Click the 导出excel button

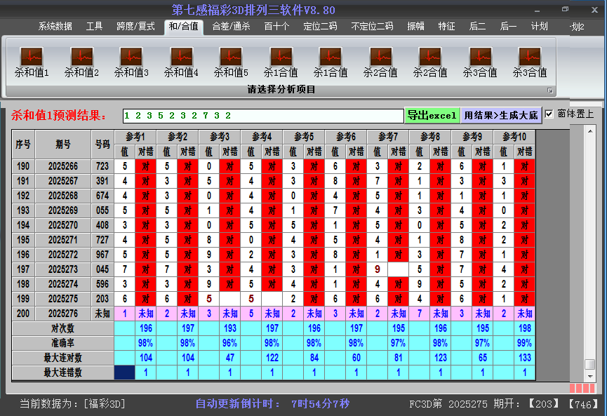coord(432,114)
